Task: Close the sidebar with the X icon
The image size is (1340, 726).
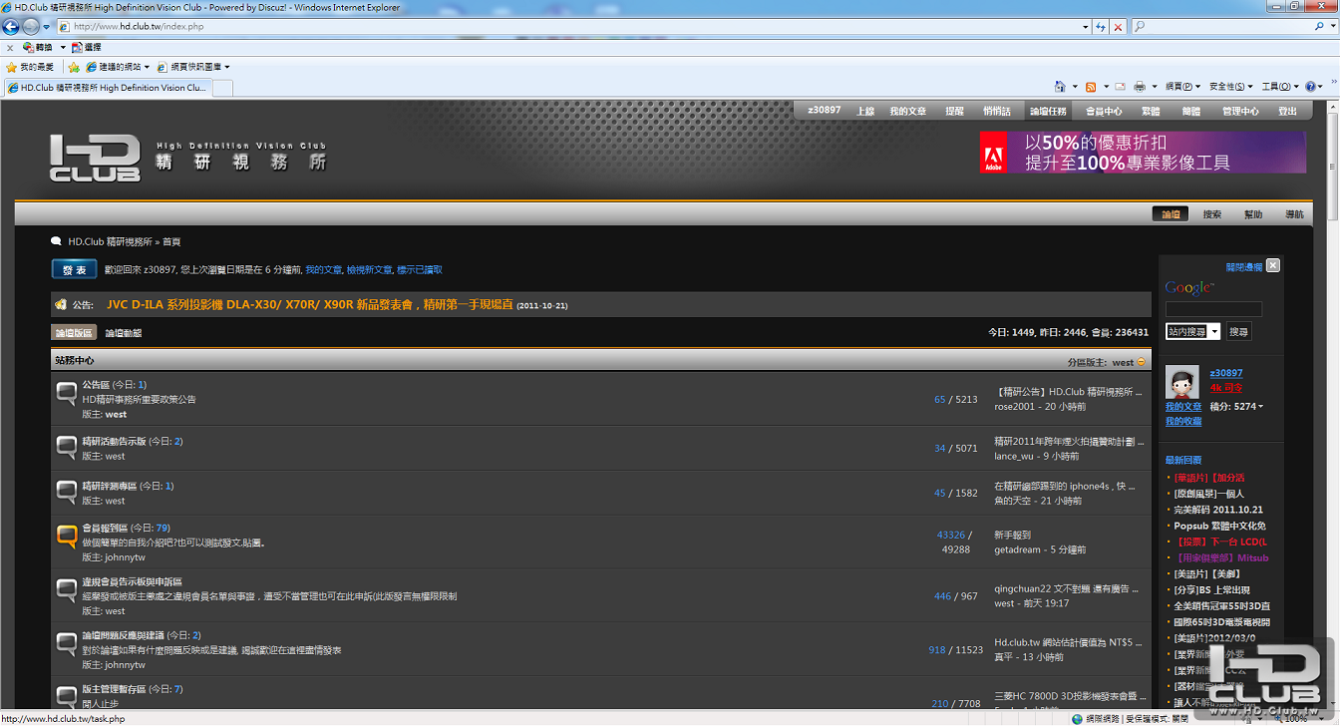Action: coord(1273,266)
